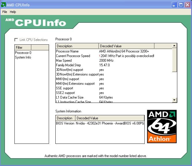Select System Info in filter list
Screen dimensions: 192x166
[x=23, y=57]
